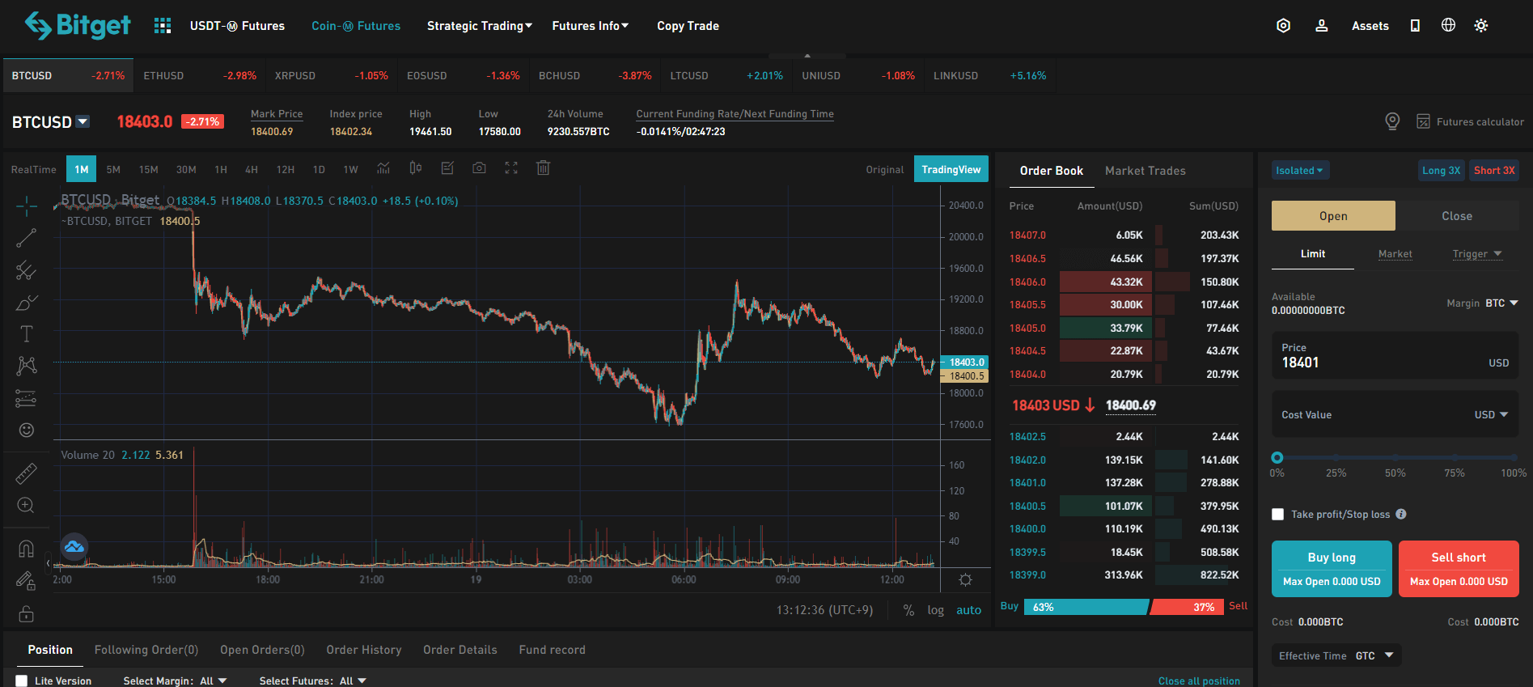The width and height of the screenshot is (1533, 687).
Task: Switch to Order History tab
Action: point(364,650)
